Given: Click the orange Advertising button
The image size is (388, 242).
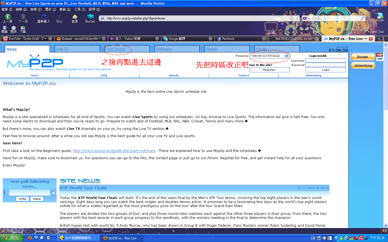Looking at the screenshot, I should click(x=363, y=65).
